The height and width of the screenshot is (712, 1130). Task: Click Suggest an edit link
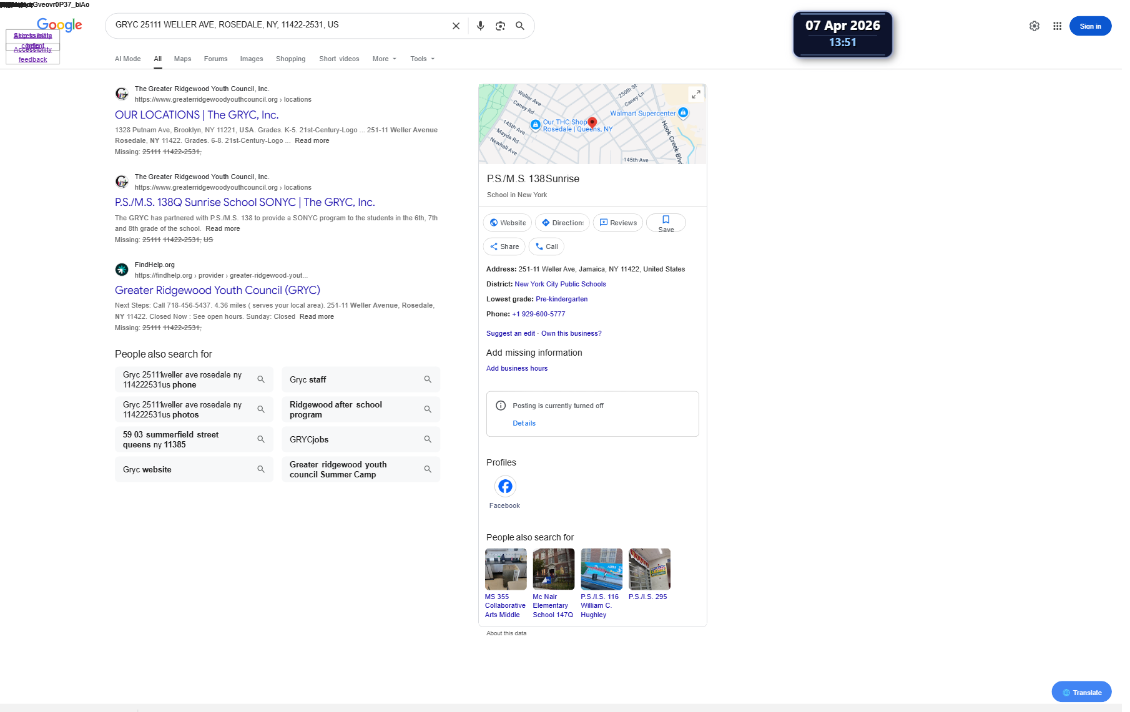[510, 334]
